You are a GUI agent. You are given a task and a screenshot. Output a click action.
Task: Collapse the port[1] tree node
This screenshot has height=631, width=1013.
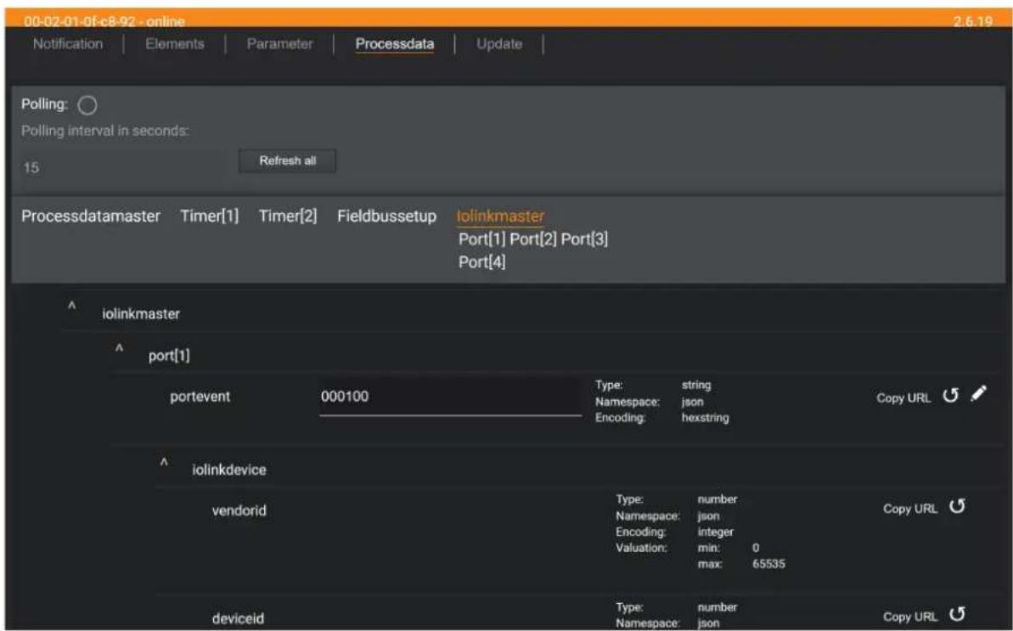click(x=119, y=349)
